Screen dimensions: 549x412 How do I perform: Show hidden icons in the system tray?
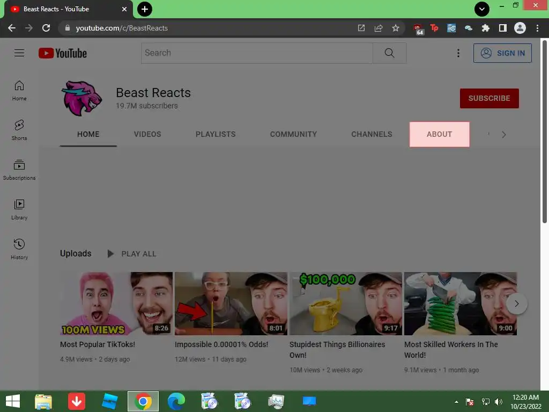(x=456, y=401)
